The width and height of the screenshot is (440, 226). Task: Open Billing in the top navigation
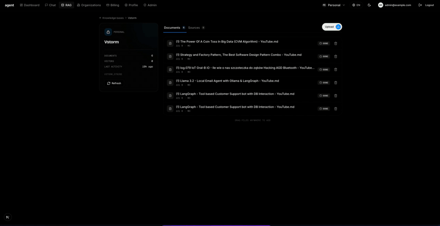click(113, 5)
